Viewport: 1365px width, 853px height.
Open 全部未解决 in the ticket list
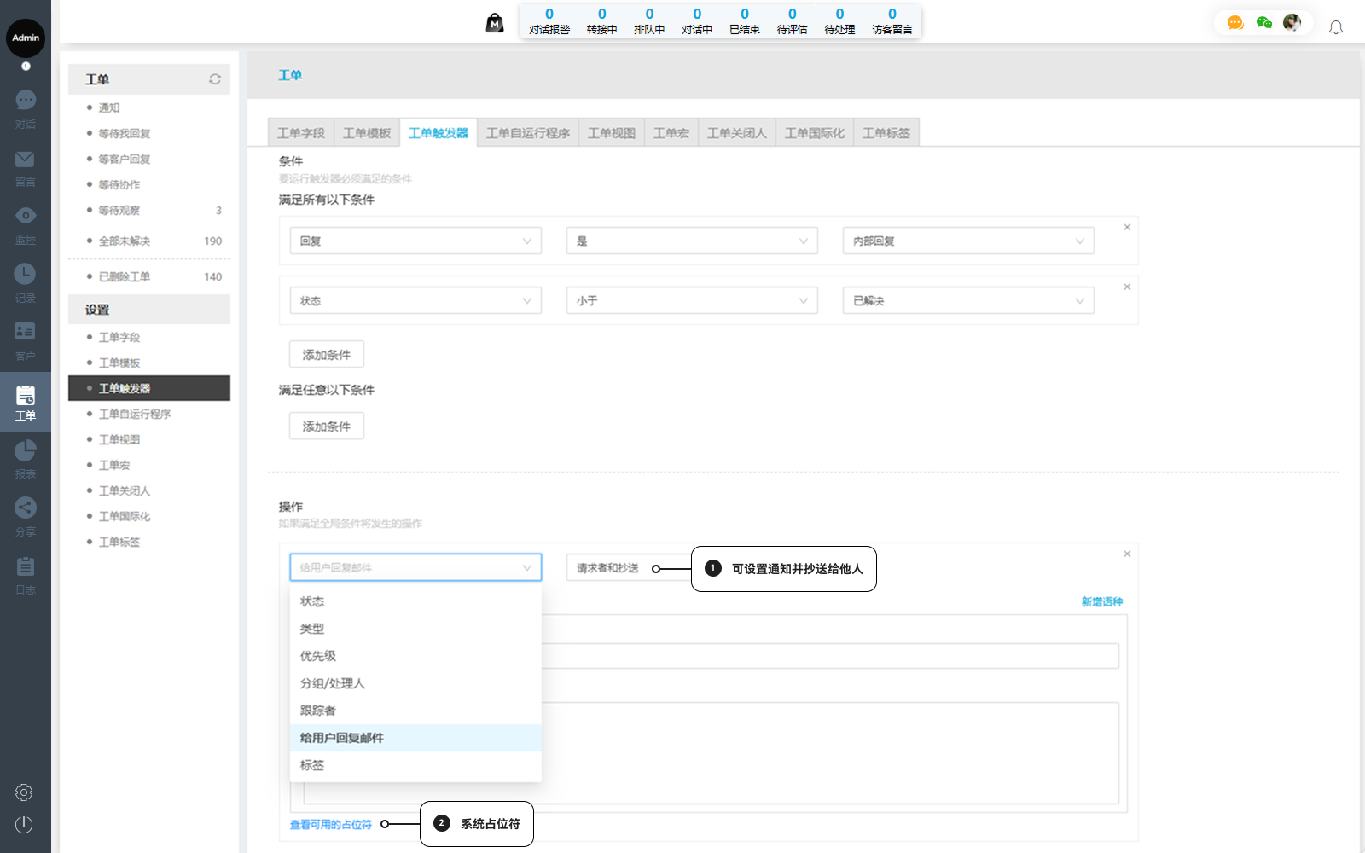click(x=125, y=241)
